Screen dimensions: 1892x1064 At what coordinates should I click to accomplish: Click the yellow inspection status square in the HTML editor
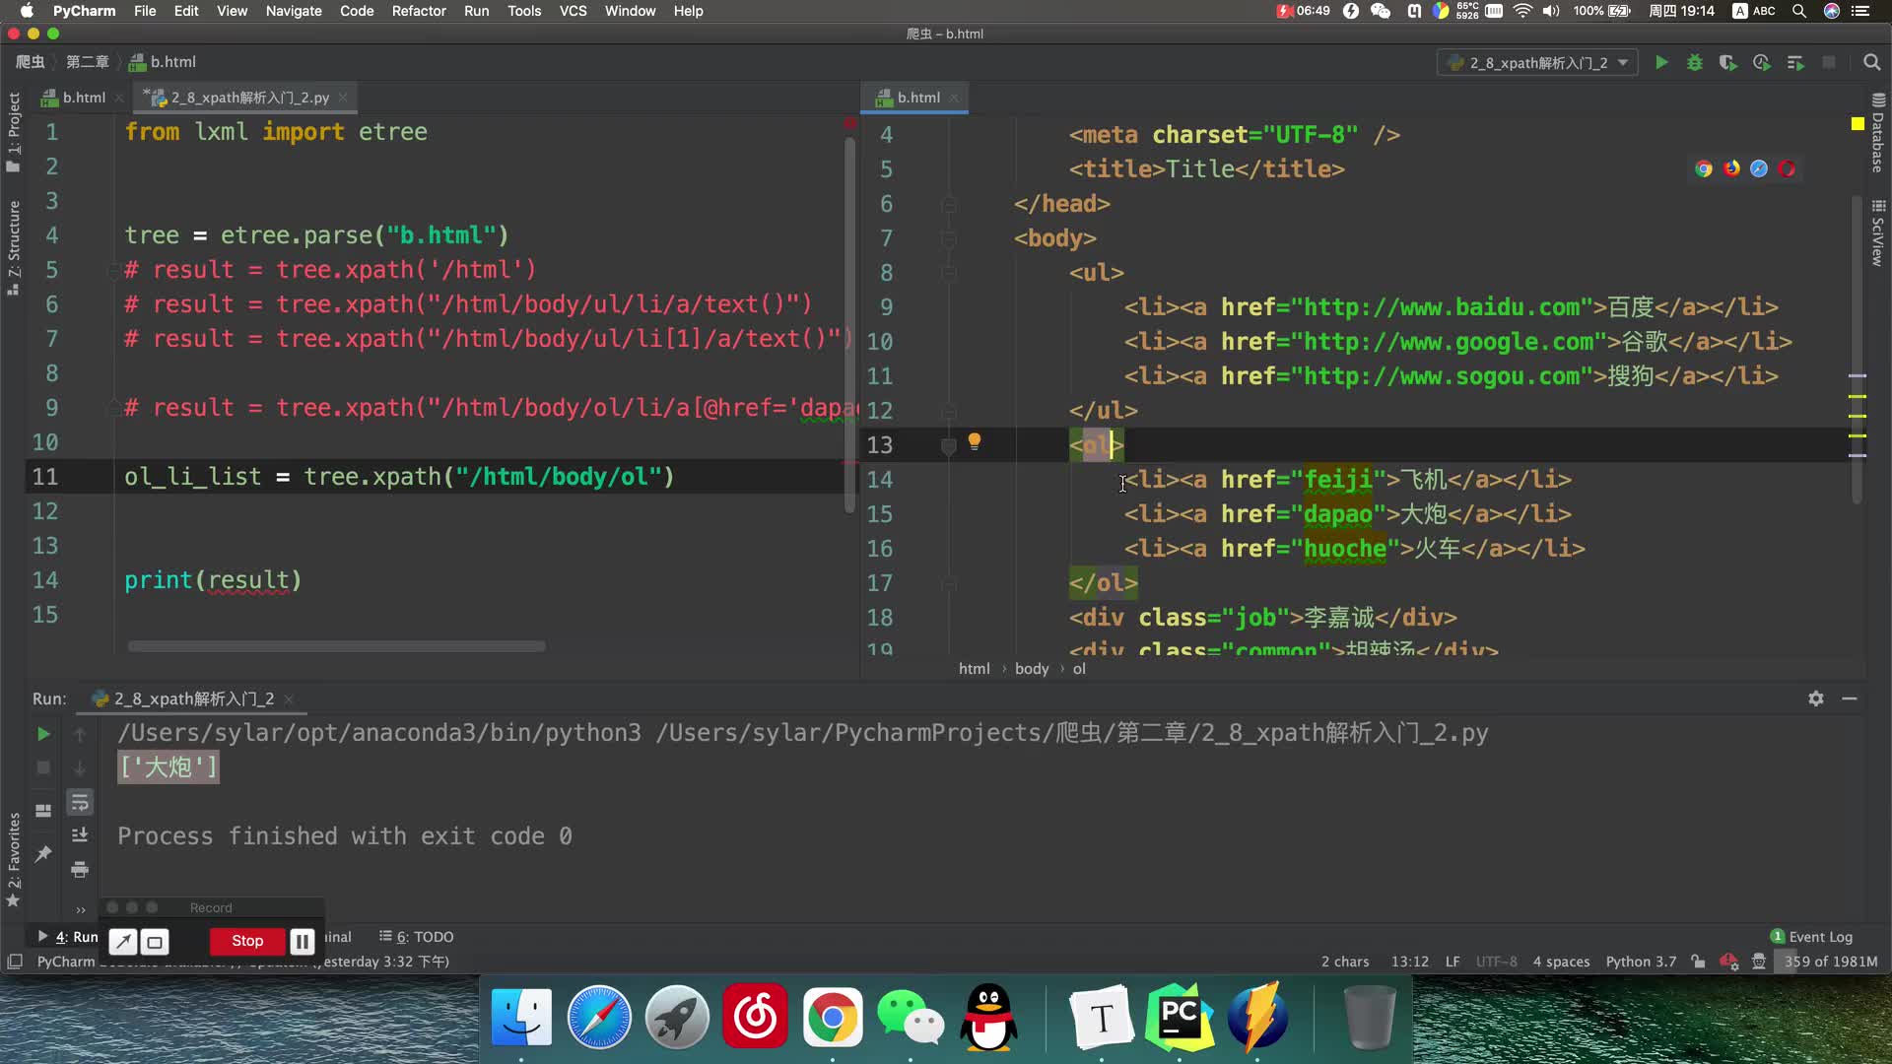1858,124
